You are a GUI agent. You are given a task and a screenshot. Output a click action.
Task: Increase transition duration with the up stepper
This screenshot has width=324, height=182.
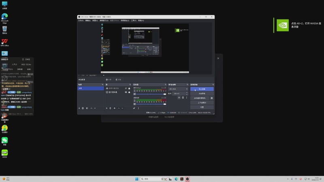[x=187, y=93]
